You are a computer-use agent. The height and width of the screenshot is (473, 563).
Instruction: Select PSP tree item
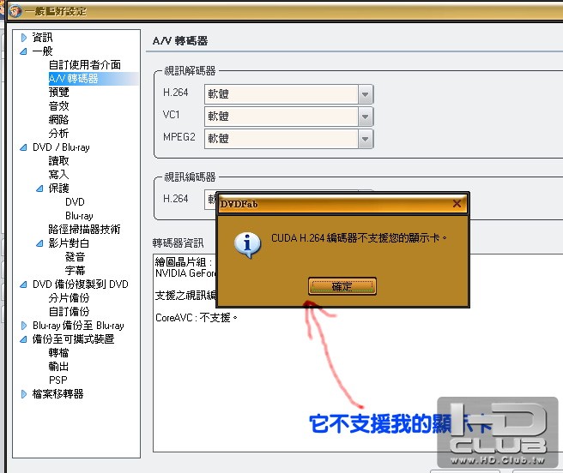(x=58, y=380)
